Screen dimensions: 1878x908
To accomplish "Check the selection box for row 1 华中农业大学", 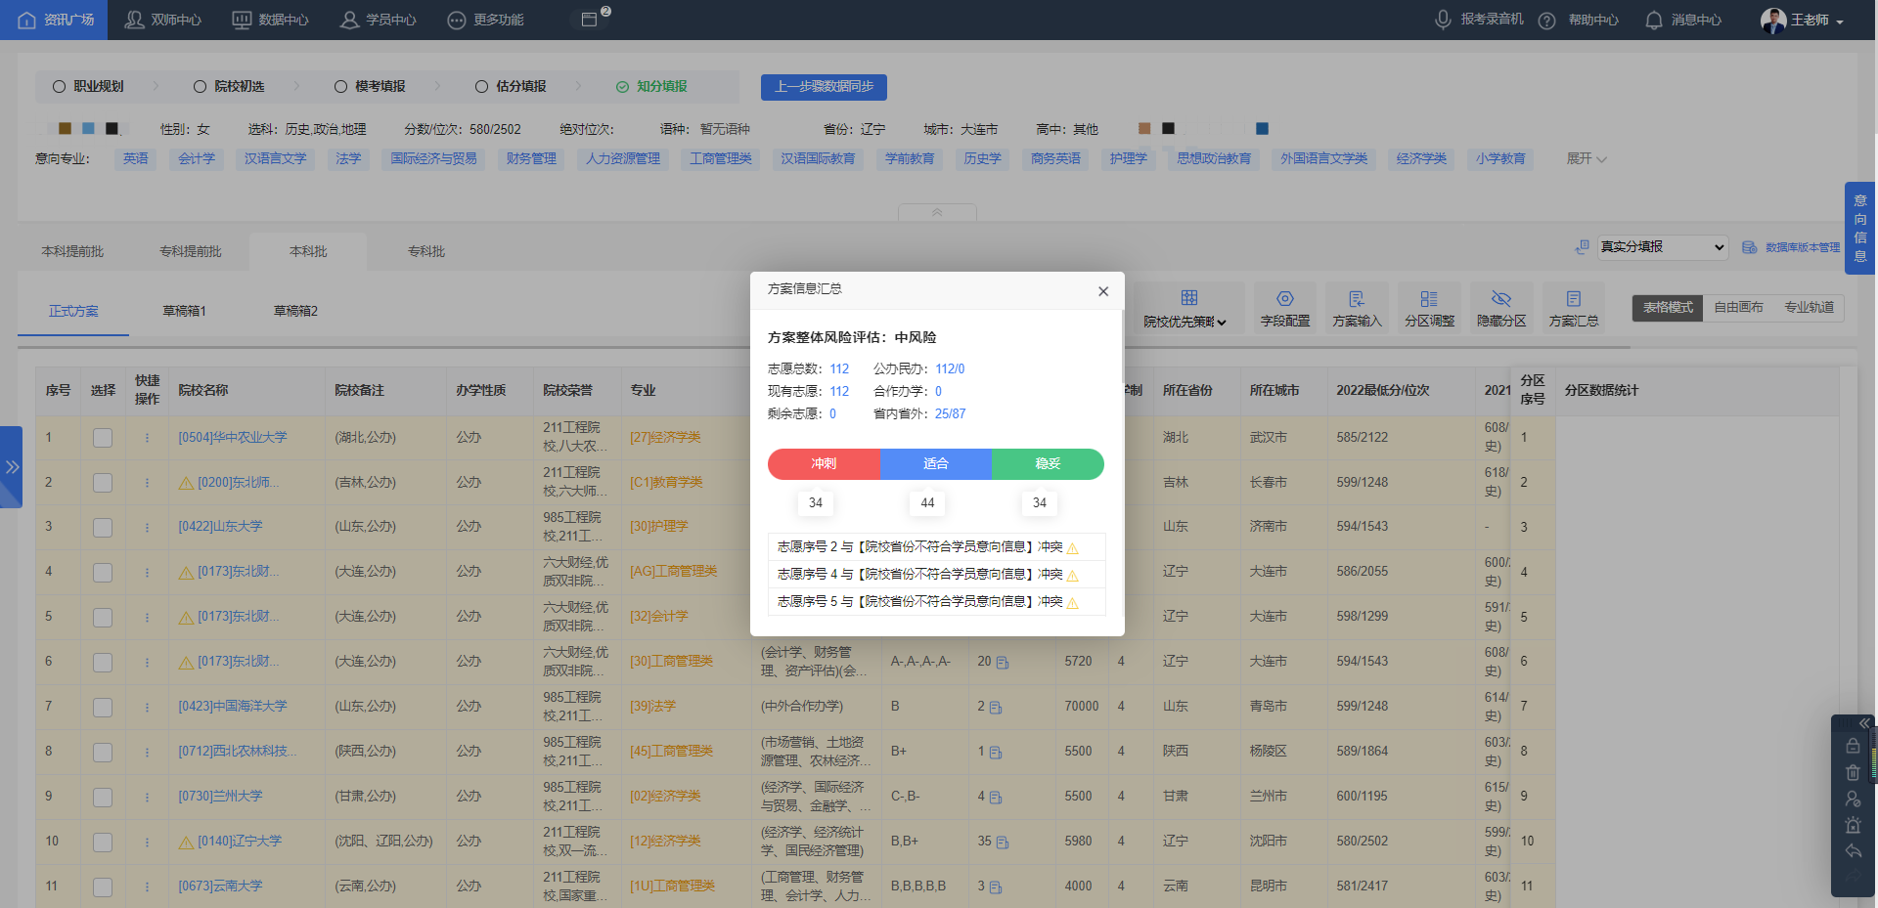I will pyautogui.click(x=103, y=438).
